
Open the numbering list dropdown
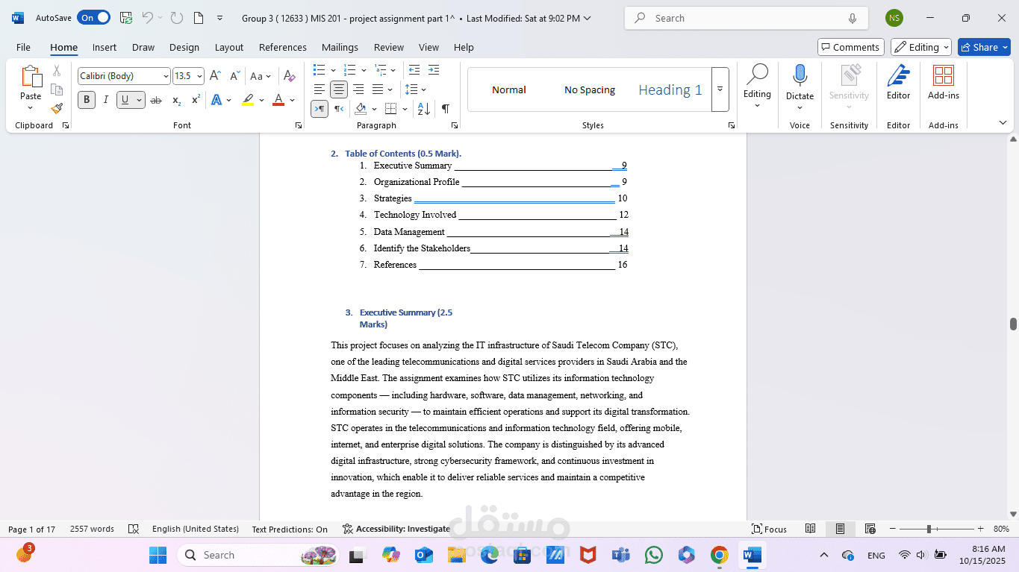(x=363, y=70)
